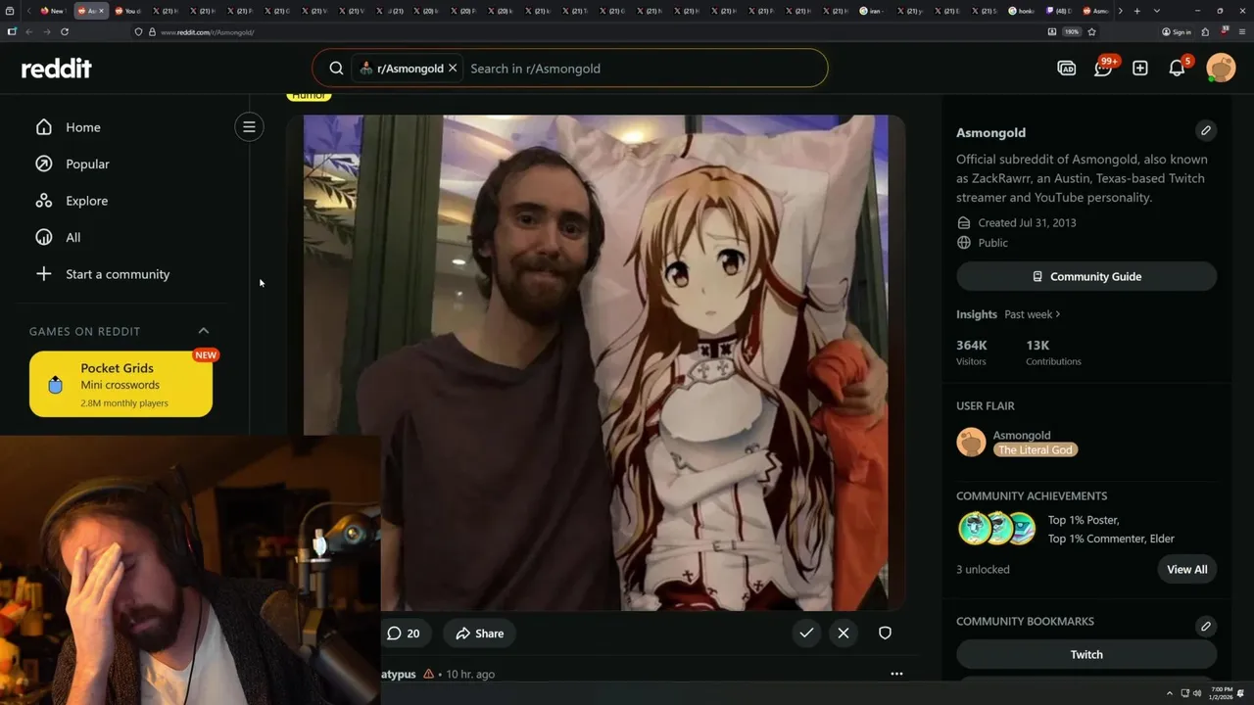Screen dimensions: 1254x705
Task: Click the Humor post flair
Action: pyautogui.click(x=308, y=96)
